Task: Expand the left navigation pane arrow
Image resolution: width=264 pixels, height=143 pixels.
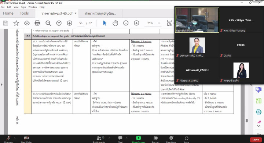Action: 2,85
